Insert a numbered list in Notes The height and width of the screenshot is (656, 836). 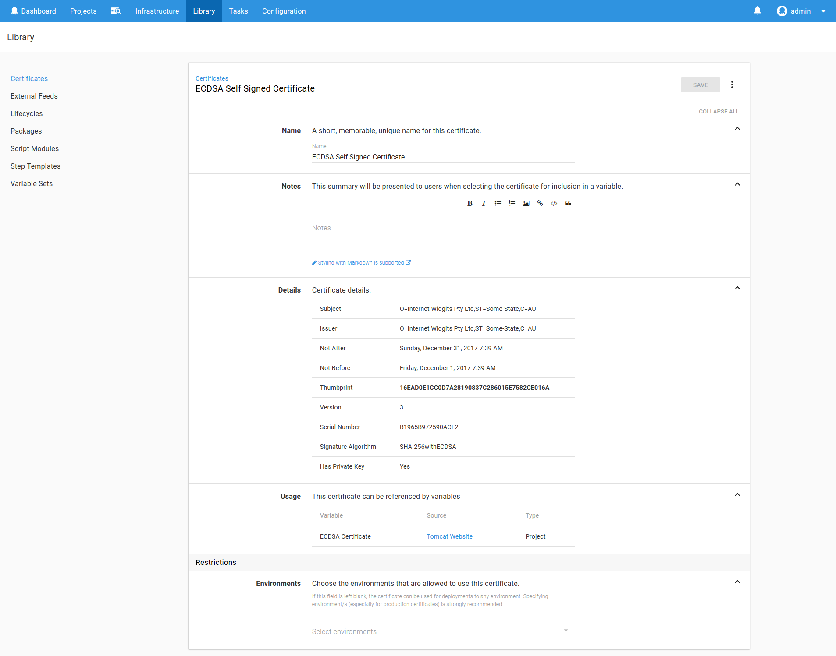(512, 203)
